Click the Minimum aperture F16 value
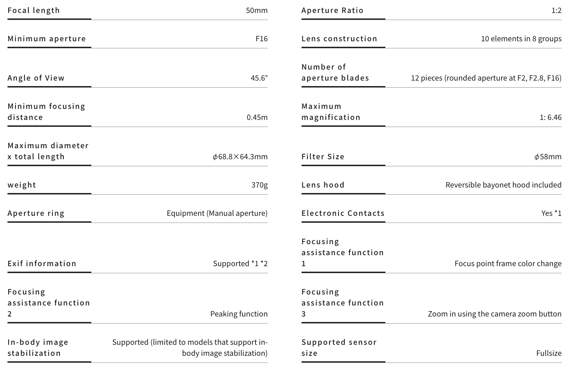 tap(261, 39)
